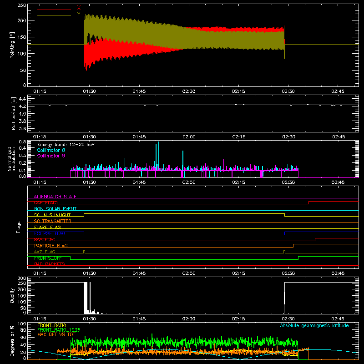Click the PARTICLE_FLAG label
The width and height of the screenshot is (364, 364).
pyautogui.click(x=51, y=246)
